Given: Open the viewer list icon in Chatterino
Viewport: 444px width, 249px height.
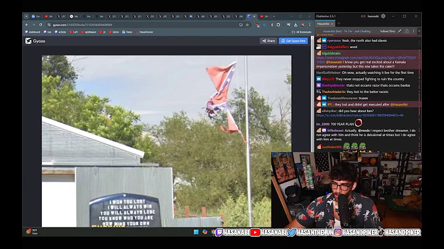Looking at the screenshot, I should [x=406, y=31].
